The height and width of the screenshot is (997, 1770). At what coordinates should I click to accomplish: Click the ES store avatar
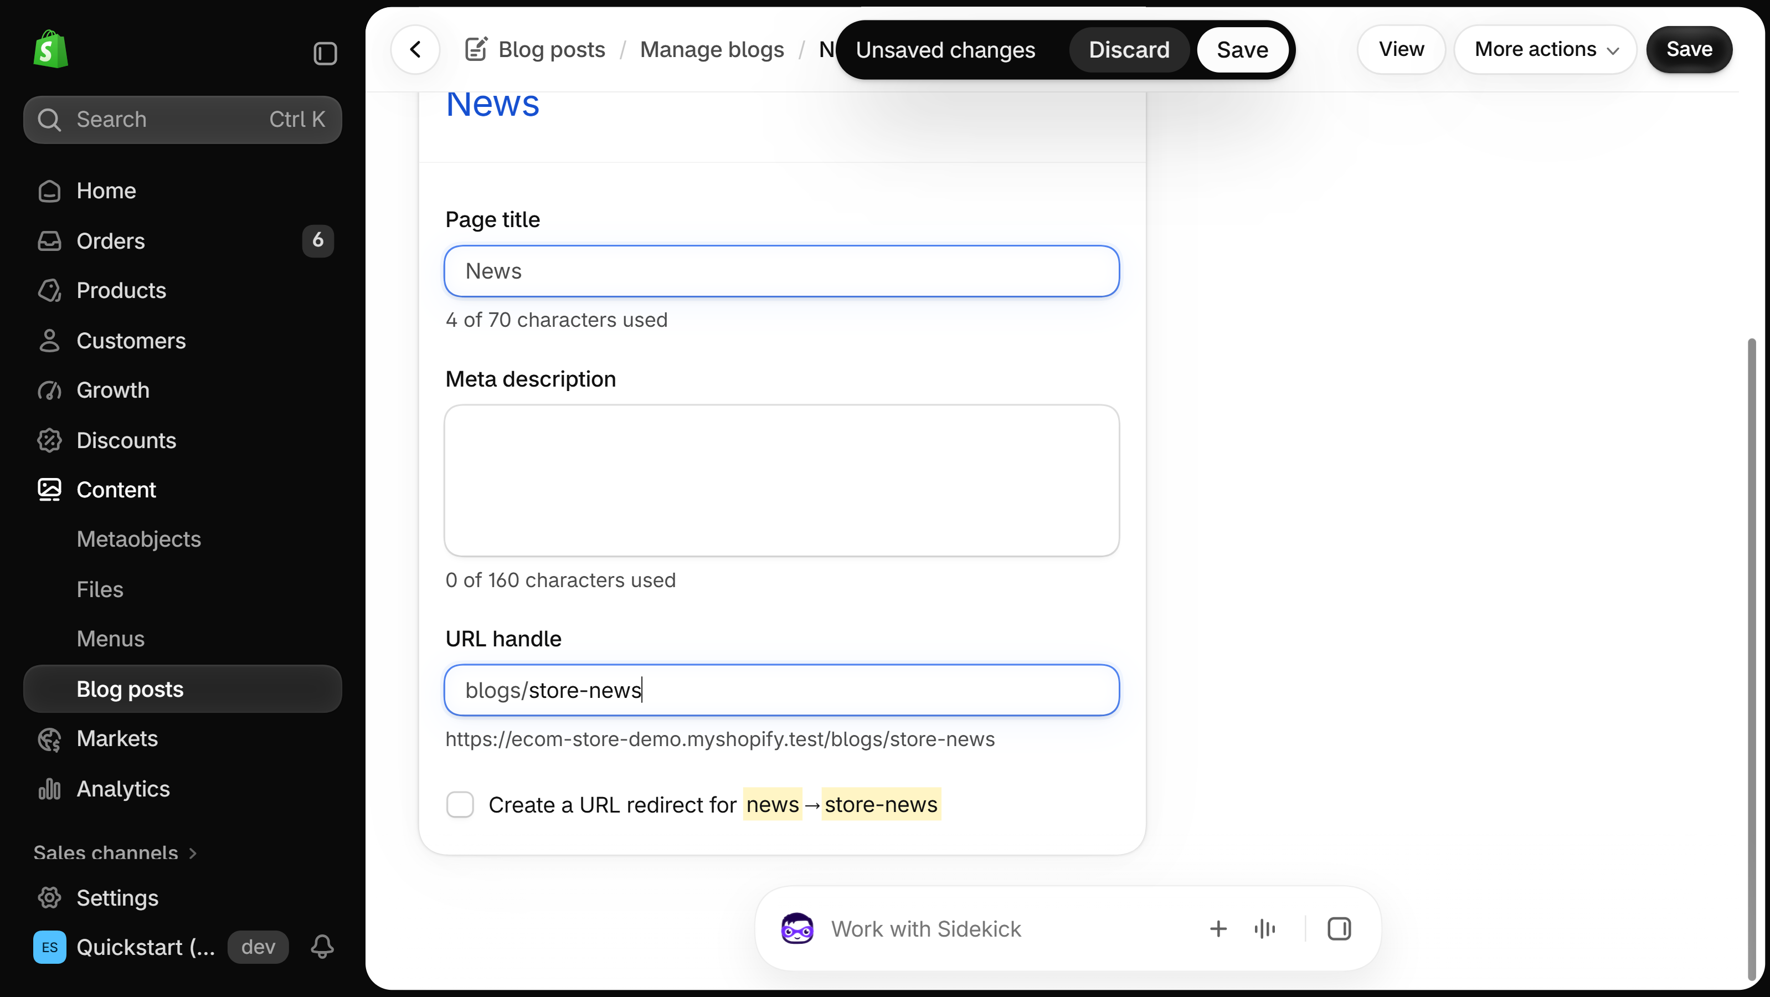[x=49, y=948]
